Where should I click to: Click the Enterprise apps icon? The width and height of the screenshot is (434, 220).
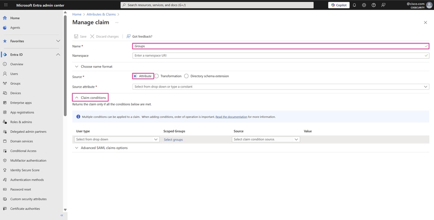[5, 102]
